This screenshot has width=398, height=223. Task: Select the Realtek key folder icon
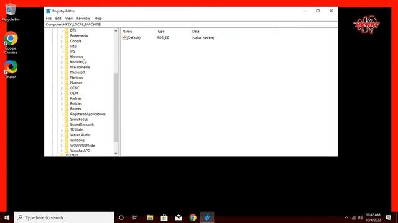tap(67, 109)
